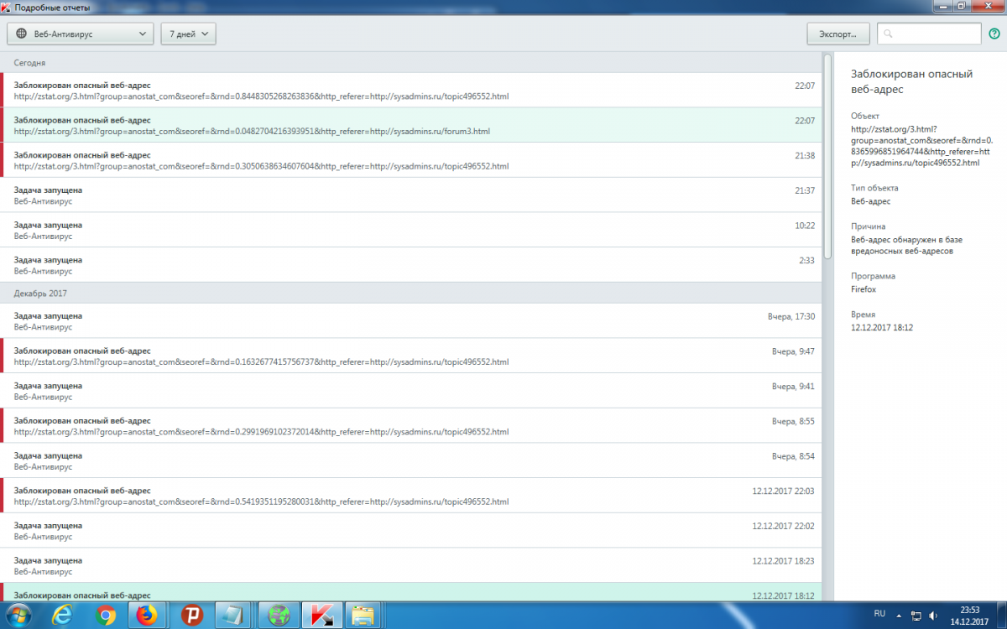Open Google Chrome from the taskbar

click(106, 615)
